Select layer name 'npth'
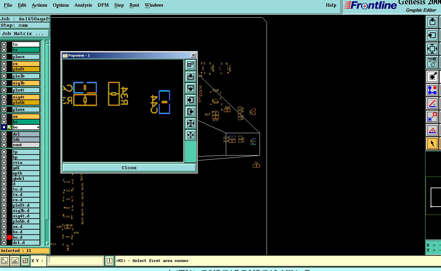The width and height of the screenshot is (441, 271). point(26,173)
